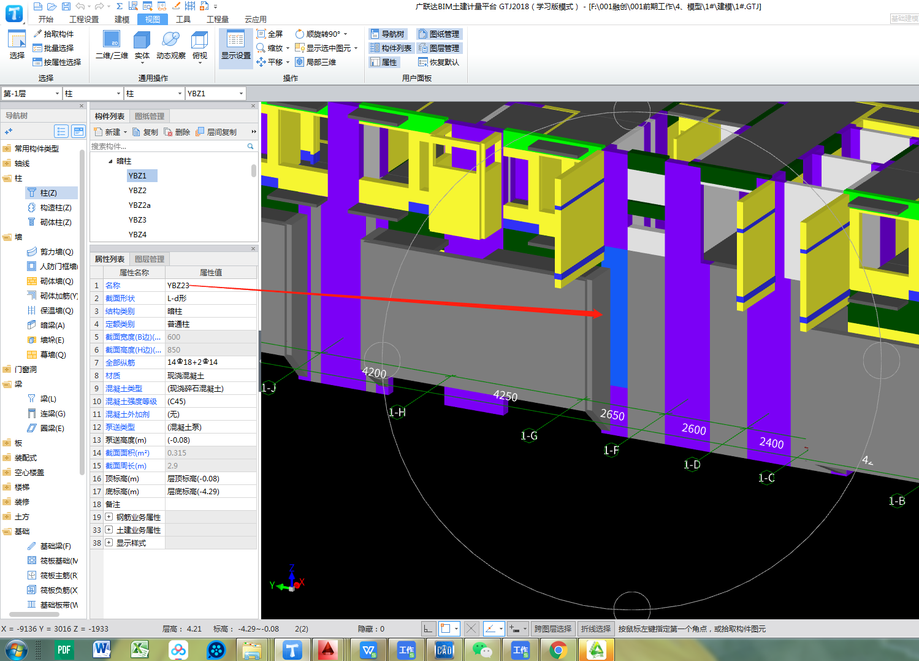Select the 选择 (Select) tool icon
This screenshot has width=919, height=661.
click(17, 45)
